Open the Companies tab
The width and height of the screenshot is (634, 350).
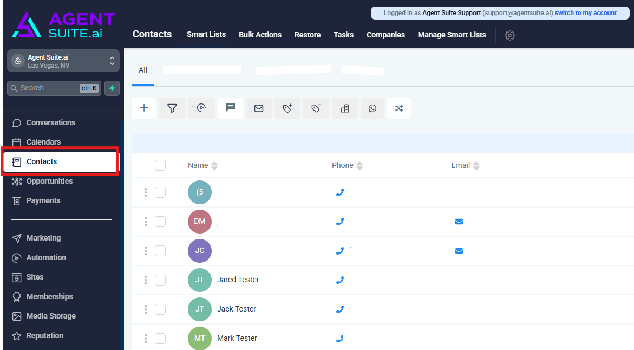385,35
